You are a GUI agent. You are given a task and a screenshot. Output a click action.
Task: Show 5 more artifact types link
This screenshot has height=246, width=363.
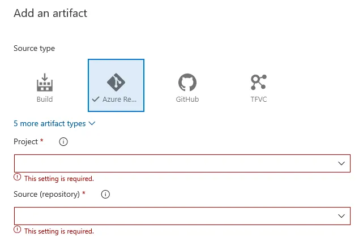tap(50, 123)
